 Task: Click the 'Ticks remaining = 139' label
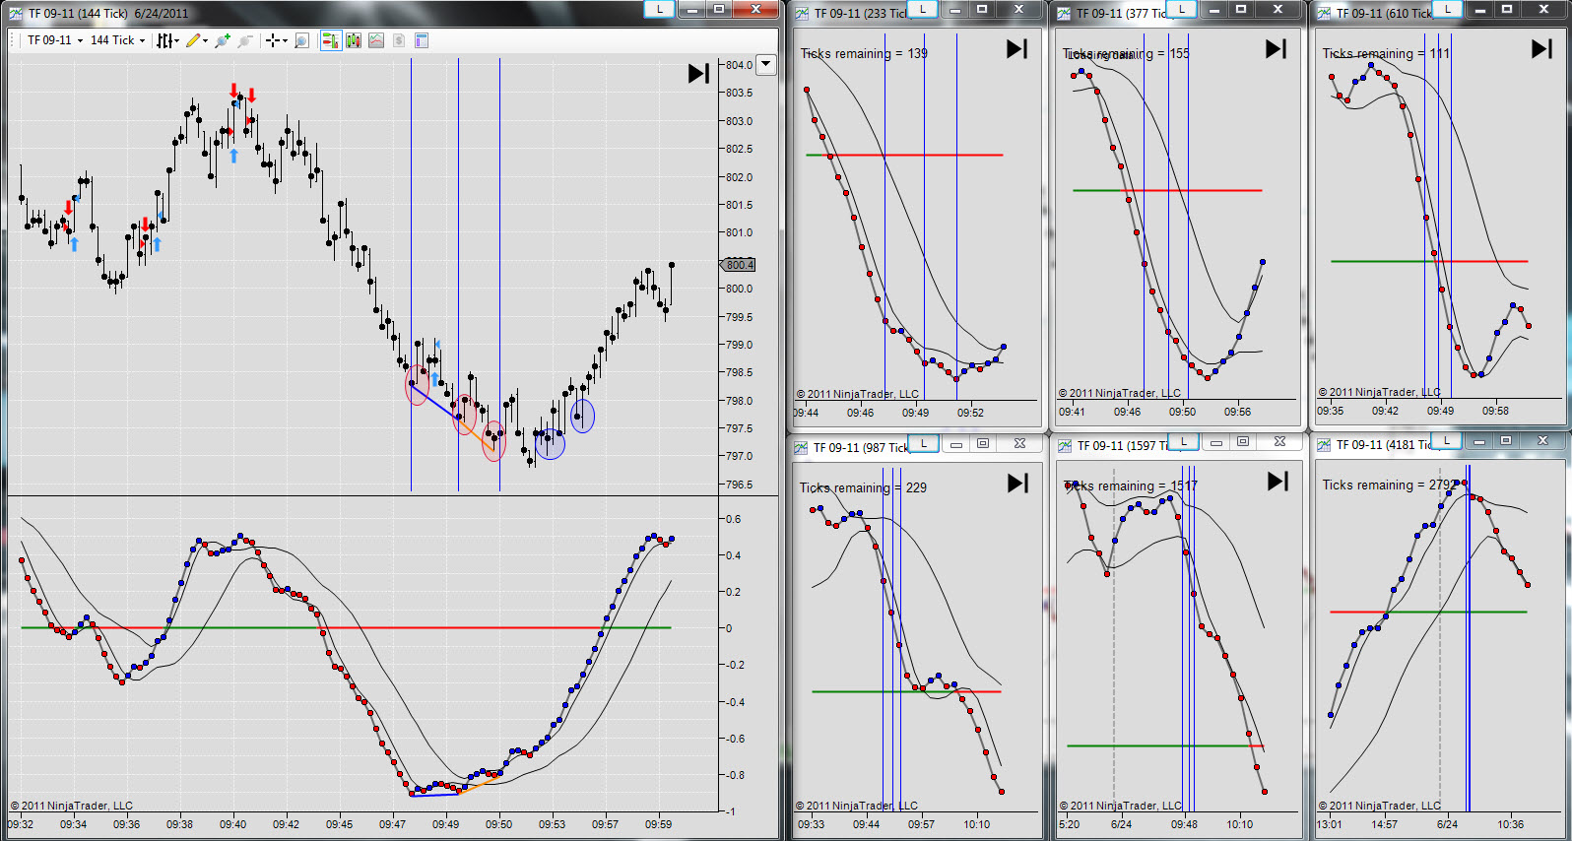point(864,53)
